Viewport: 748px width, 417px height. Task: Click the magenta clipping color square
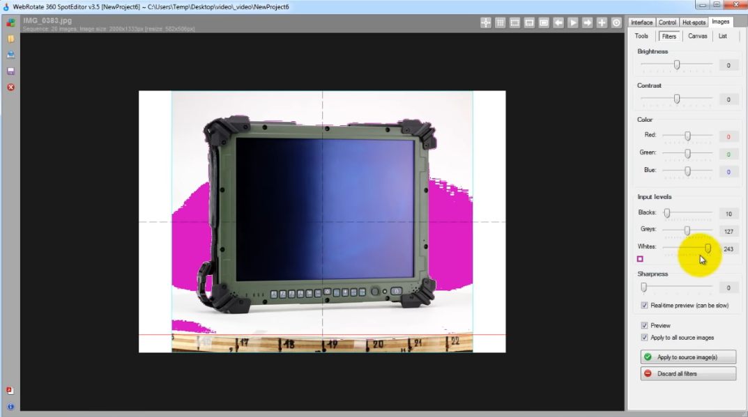(x=640, y=259)
